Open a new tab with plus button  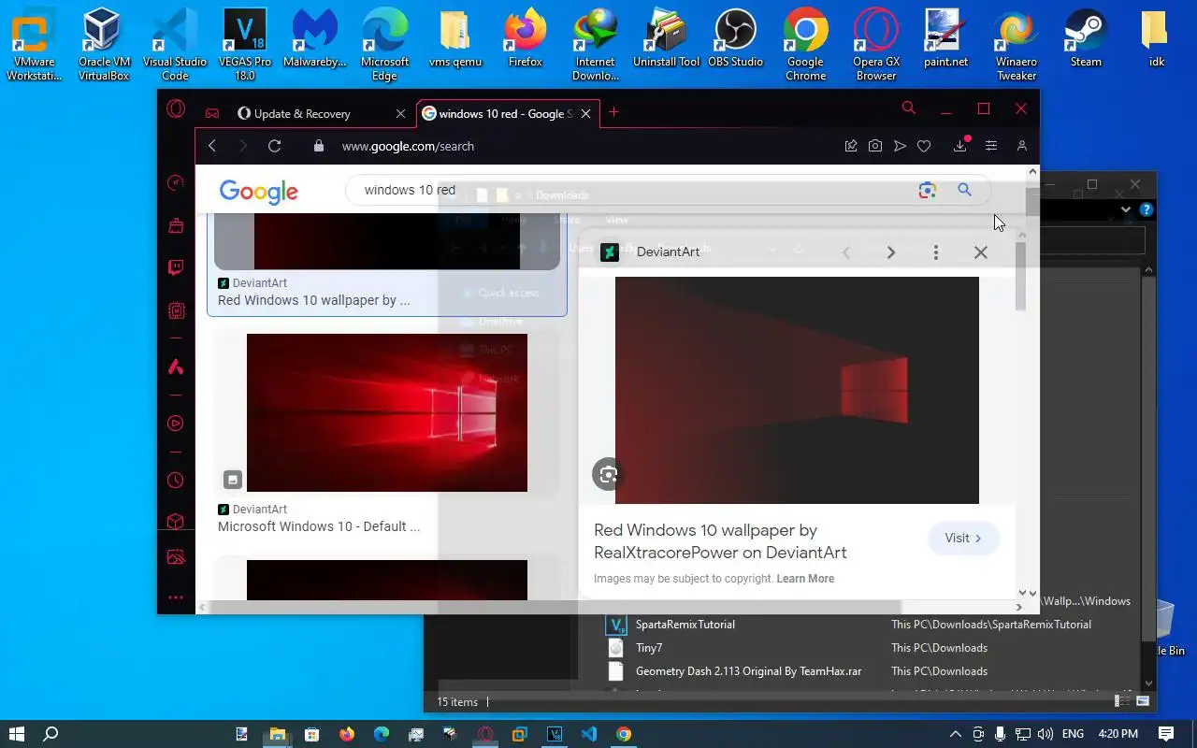[x=613, y=112]
